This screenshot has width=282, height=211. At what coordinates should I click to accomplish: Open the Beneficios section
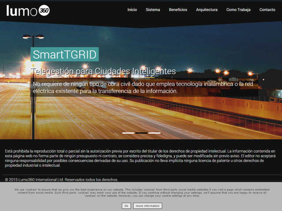click(178, 10)
